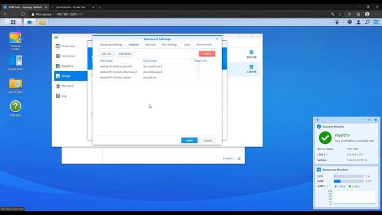
Task: Open Control Panel desktop icon
Action: click(15, 63)
